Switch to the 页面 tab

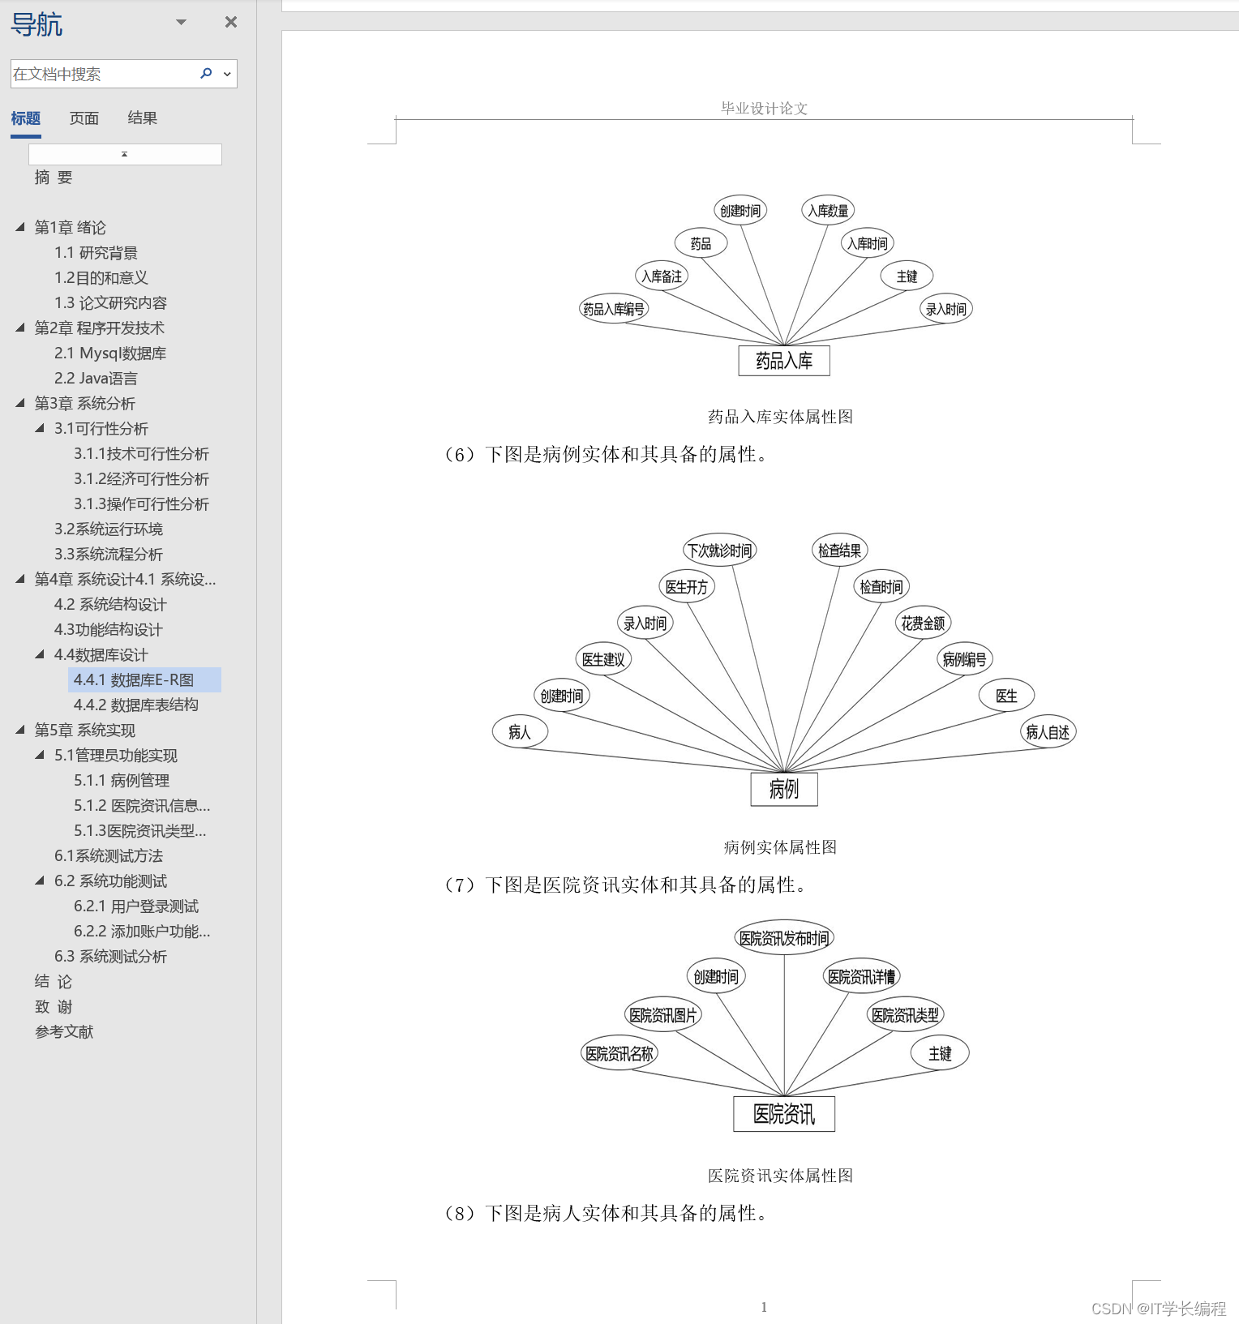84,118
